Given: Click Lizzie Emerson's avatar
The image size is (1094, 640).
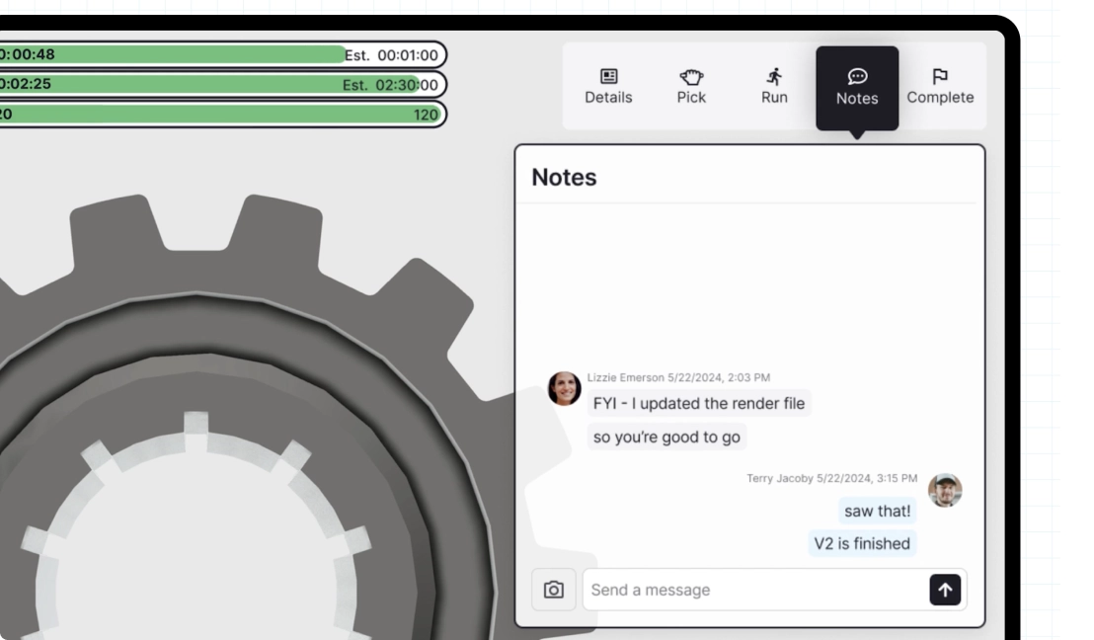Looking at the screenshot, I should (565, 389).
